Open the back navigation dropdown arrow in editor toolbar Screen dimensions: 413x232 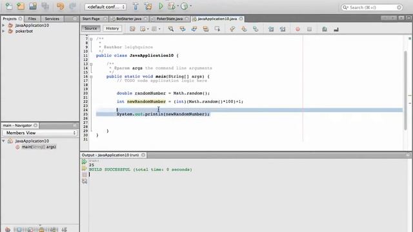(x=148, y=29)
